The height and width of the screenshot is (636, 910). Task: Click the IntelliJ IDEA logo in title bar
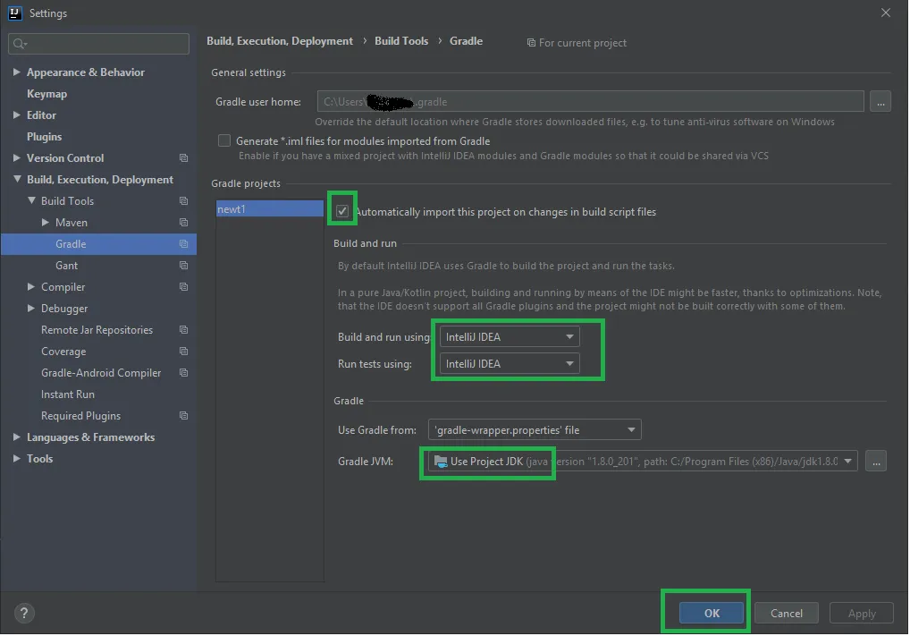click(14, 13)
